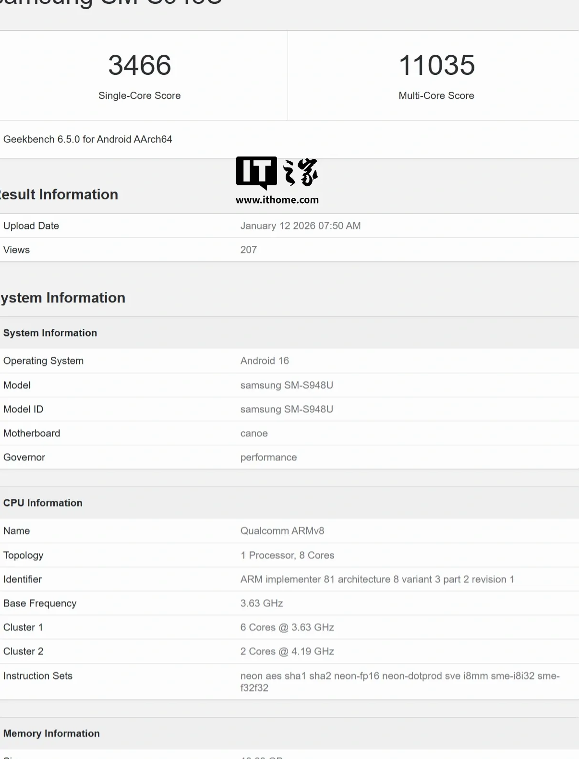This screenshot has height=759, width=579.
Task: Click the Instruction Sets value list
Action: [399, 681]
